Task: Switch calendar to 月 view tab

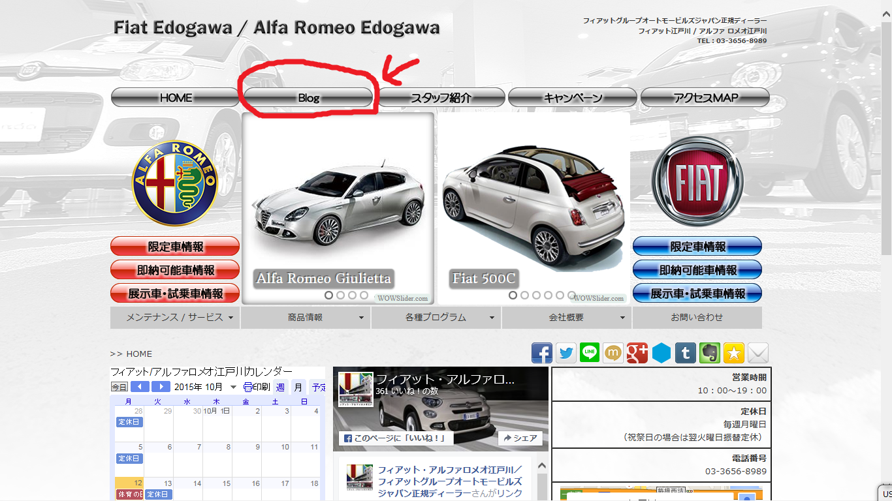Action: click(x=298, y=387)
